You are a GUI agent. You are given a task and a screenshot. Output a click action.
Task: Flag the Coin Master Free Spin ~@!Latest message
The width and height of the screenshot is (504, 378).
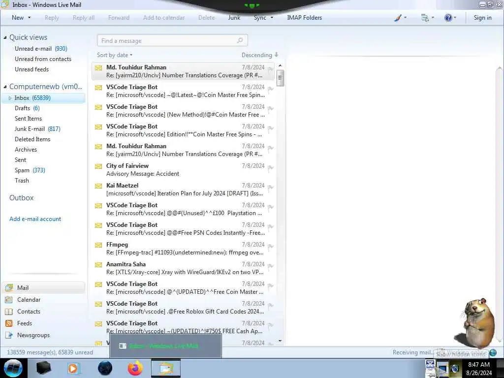(x=270, y=90)
